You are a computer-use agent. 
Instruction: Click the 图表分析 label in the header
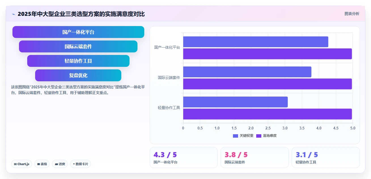[x=352, y=14]
